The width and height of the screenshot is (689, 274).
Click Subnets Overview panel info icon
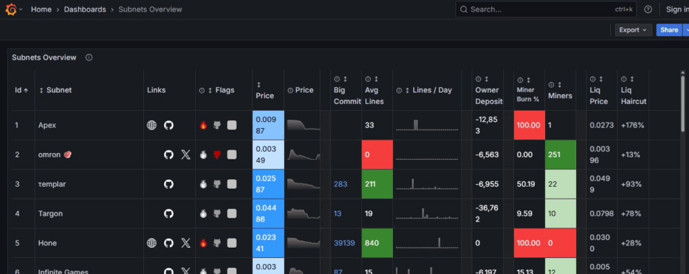point(89,58)
